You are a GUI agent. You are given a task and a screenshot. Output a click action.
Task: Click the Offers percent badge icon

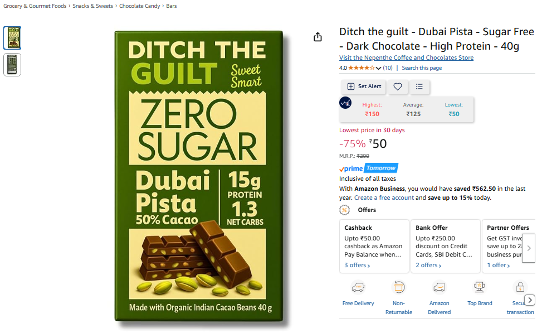click(344, 210)
